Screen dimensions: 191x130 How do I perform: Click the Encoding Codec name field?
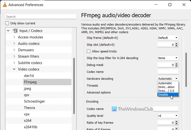(166, 109)
